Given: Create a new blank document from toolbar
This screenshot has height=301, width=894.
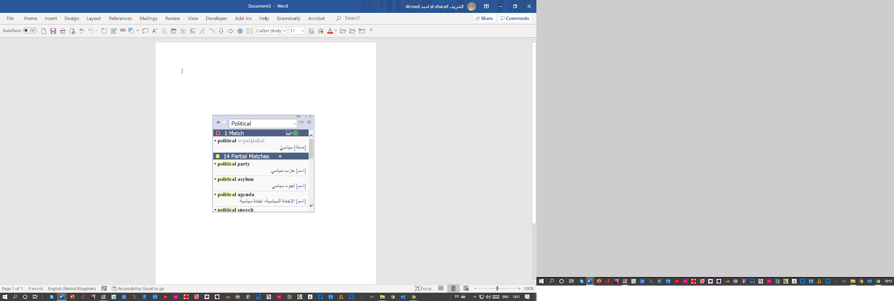Looking at the screenshot, I should click(x=44, y=31).
